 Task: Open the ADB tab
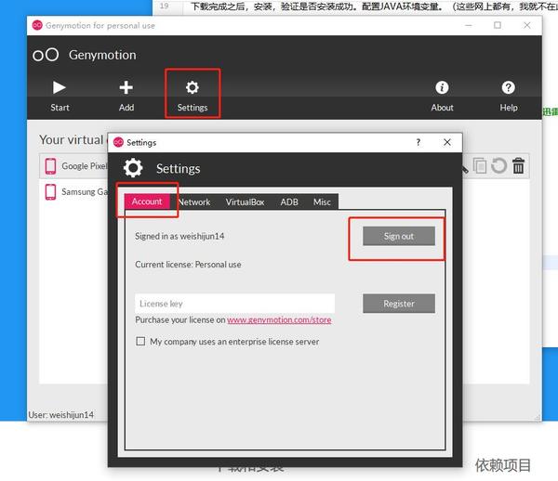tap(289, 201)
